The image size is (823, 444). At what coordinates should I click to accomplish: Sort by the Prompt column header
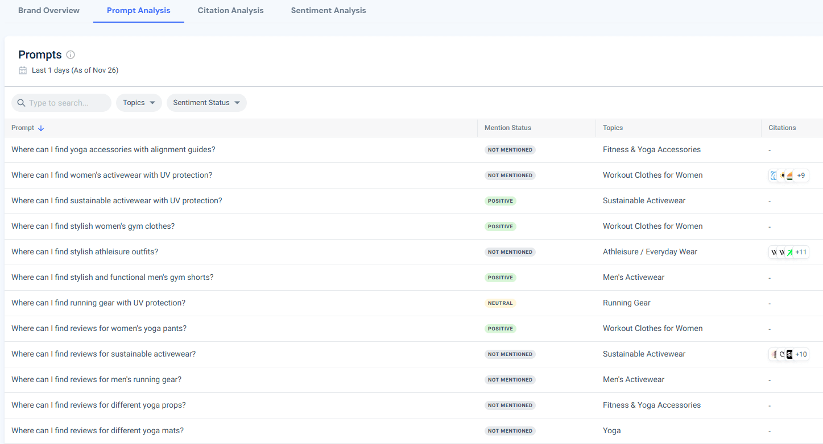point(23,128)
